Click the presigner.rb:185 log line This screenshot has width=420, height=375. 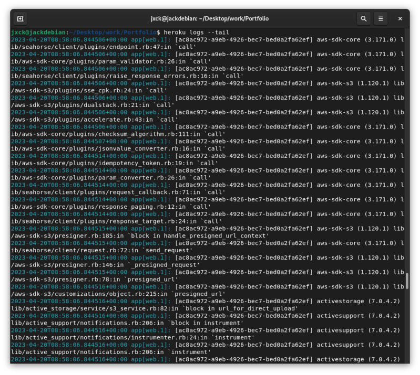point(140,235)
